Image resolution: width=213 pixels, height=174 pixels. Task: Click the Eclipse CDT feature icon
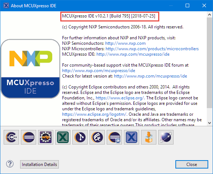pos(11,137)
